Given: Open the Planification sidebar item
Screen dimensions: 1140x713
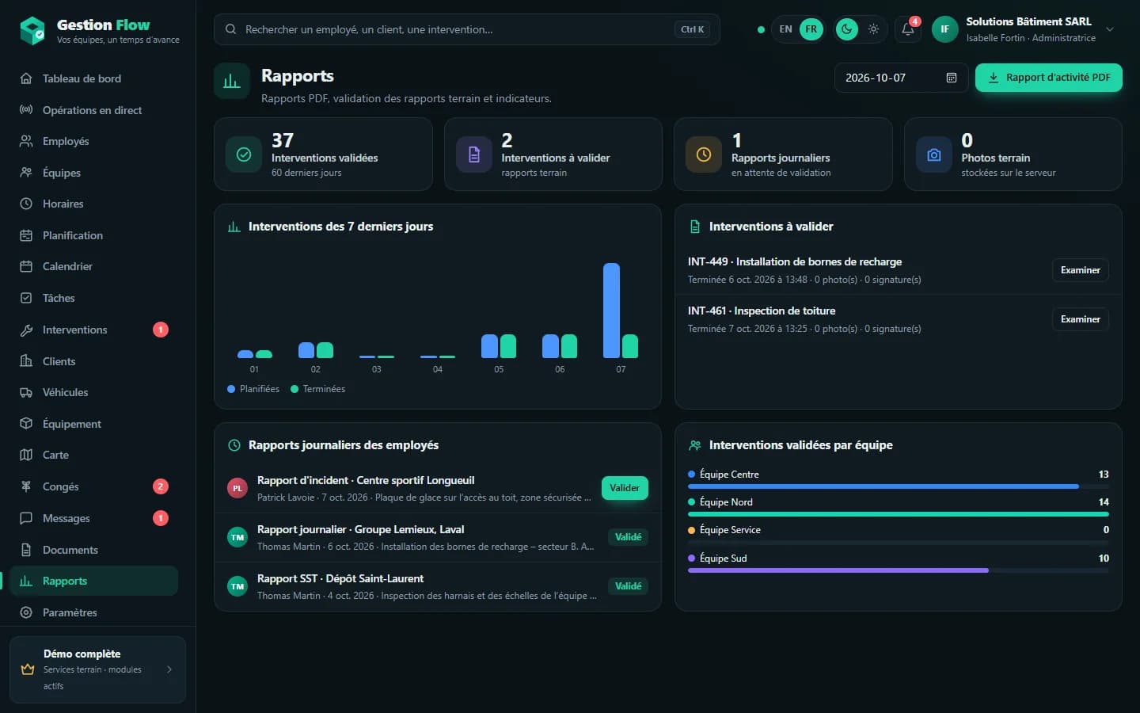Looking at the screenshot, I should coord(93,235).
